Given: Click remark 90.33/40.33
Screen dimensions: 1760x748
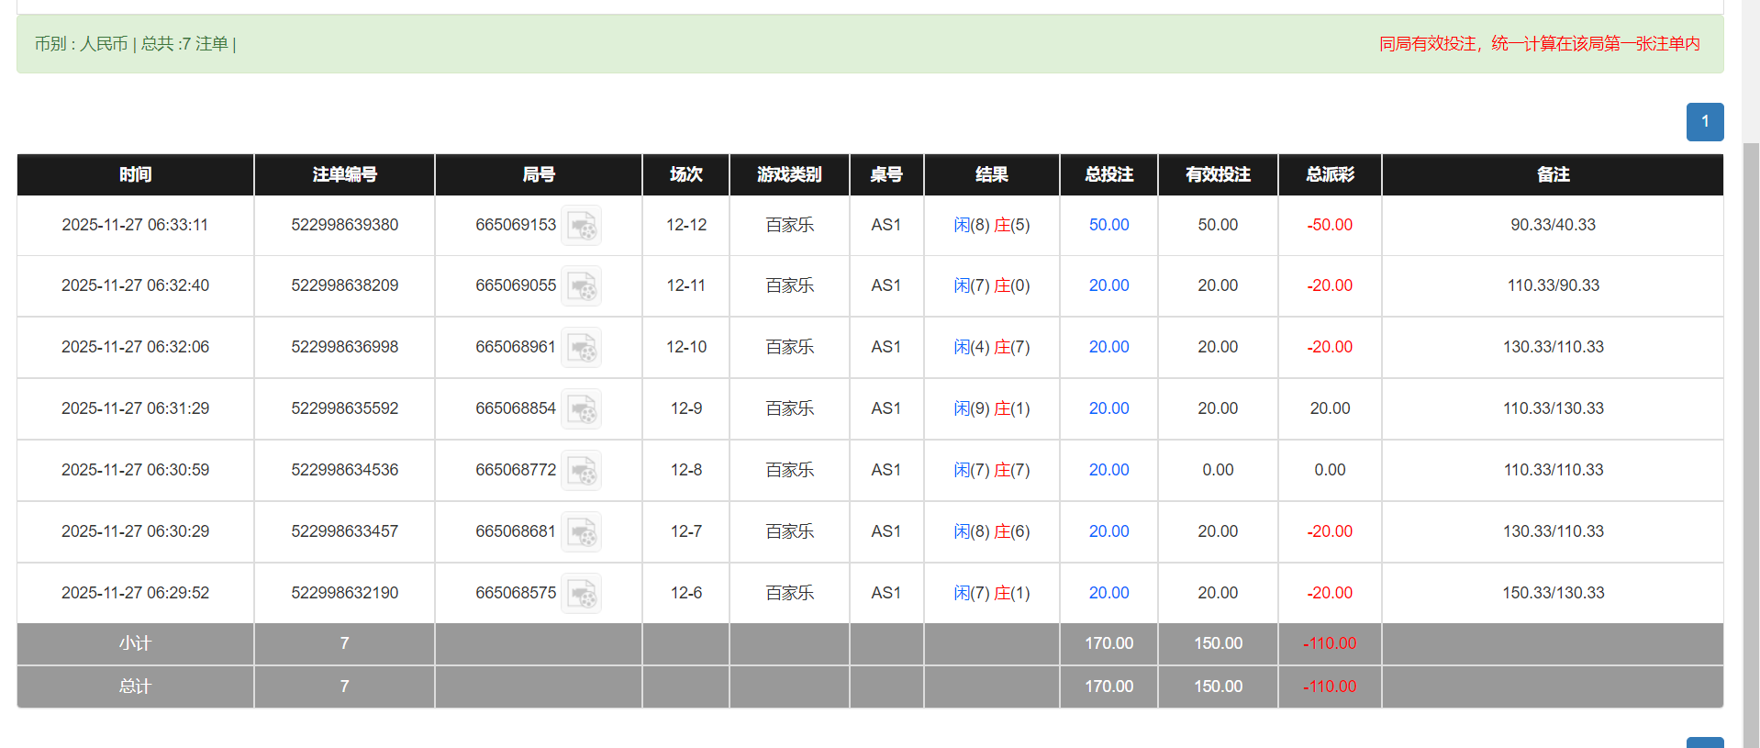Looking at the screenshot, I should [1553, 225].
